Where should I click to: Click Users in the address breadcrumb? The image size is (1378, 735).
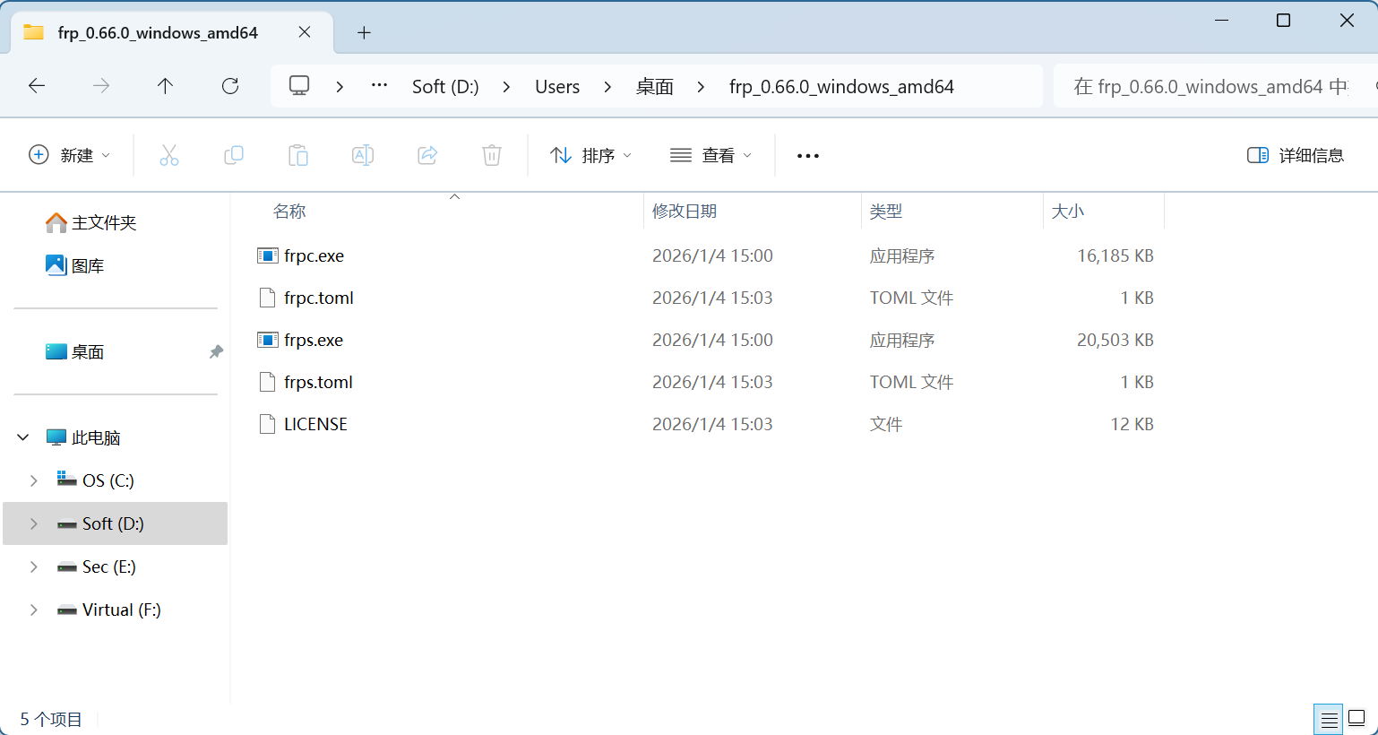pos(557,87)
